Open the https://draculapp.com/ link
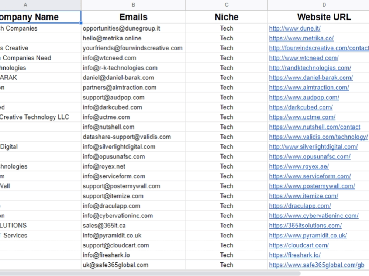This screenshot has width=369, height=276. (x=300, y=206)
